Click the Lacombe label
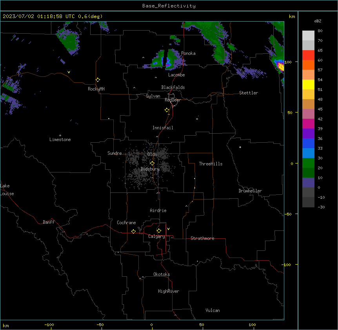 point(176,75)
